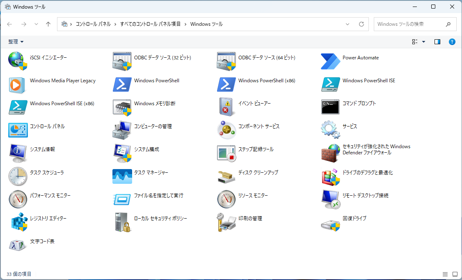Click the リソース モニター gauge icon
Image resolution: width=462 pixels, height=280 pixels.
(x=226, y=199)
